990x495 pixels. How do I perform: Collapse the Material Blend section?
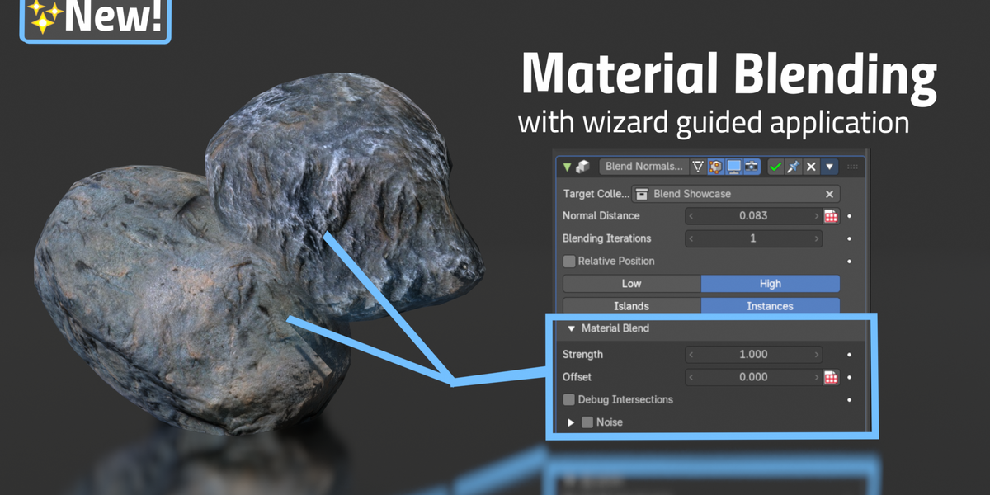pos(571,328)
